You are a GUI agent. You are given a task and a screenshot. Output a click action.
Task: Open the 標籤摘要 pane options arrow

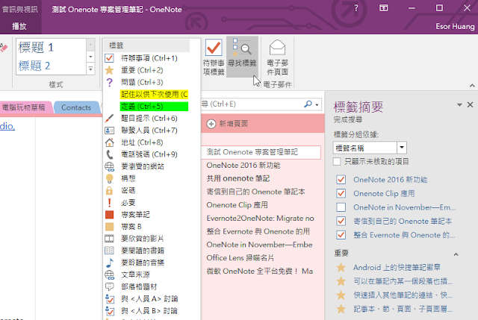[x=459, y=105]
